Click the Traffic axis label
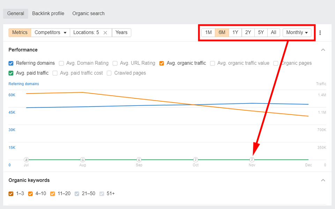This screenshot has width=335, height=209. pyautogui.click(x=321, y=84)
